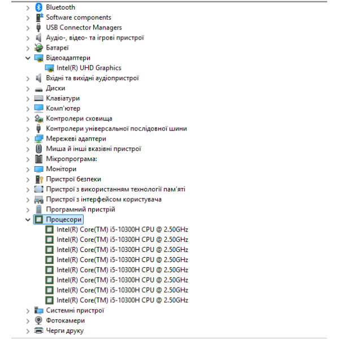
Task: Select Вхідні та вихідні аудіопристрої label
Action: (x=92, y=79)
